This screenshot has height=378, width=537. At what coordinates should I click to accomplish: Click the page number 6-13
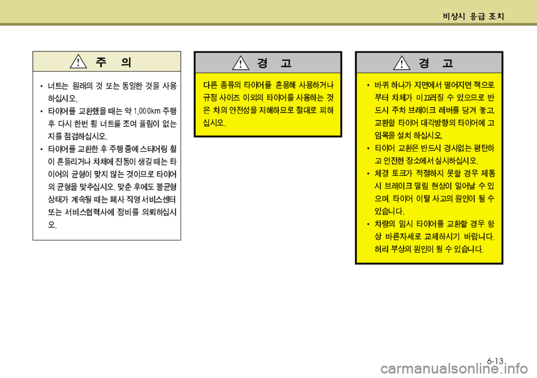click(x=496, y=361)
